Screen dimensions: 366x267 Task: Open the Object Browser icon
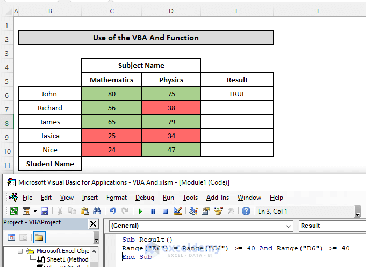(x=218, y=211)
